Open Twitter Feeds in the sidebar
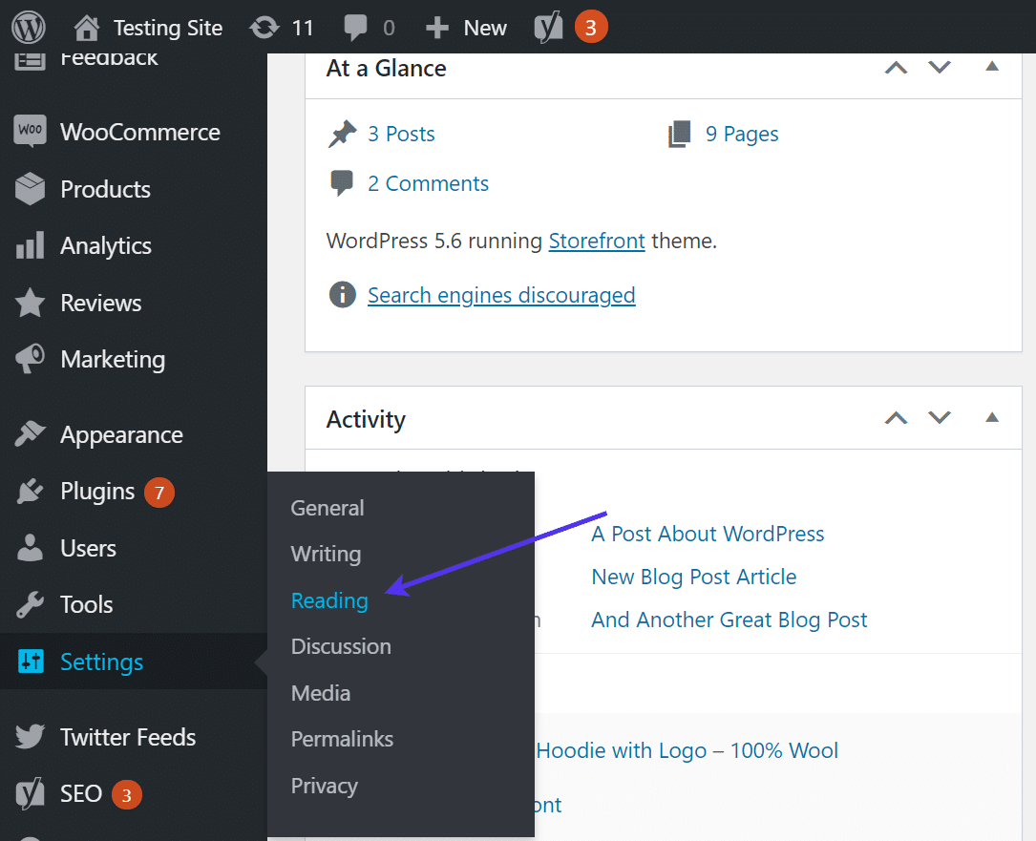The height and width of the screenshot is (841, 1036). (127, 737)
